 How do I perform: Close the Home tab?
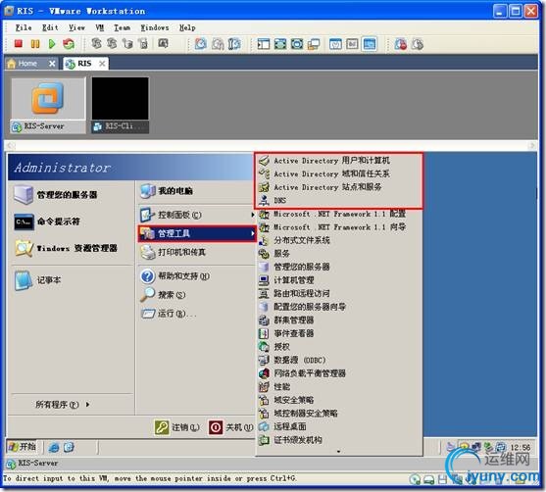(52, 64)
